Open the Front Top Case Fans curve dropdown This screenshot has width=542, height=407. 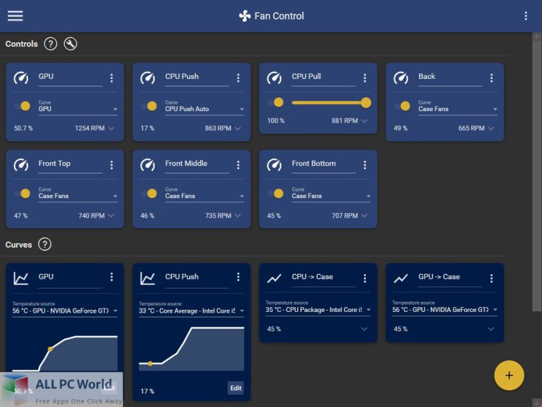pyautogui.click(x=78, y=194)
